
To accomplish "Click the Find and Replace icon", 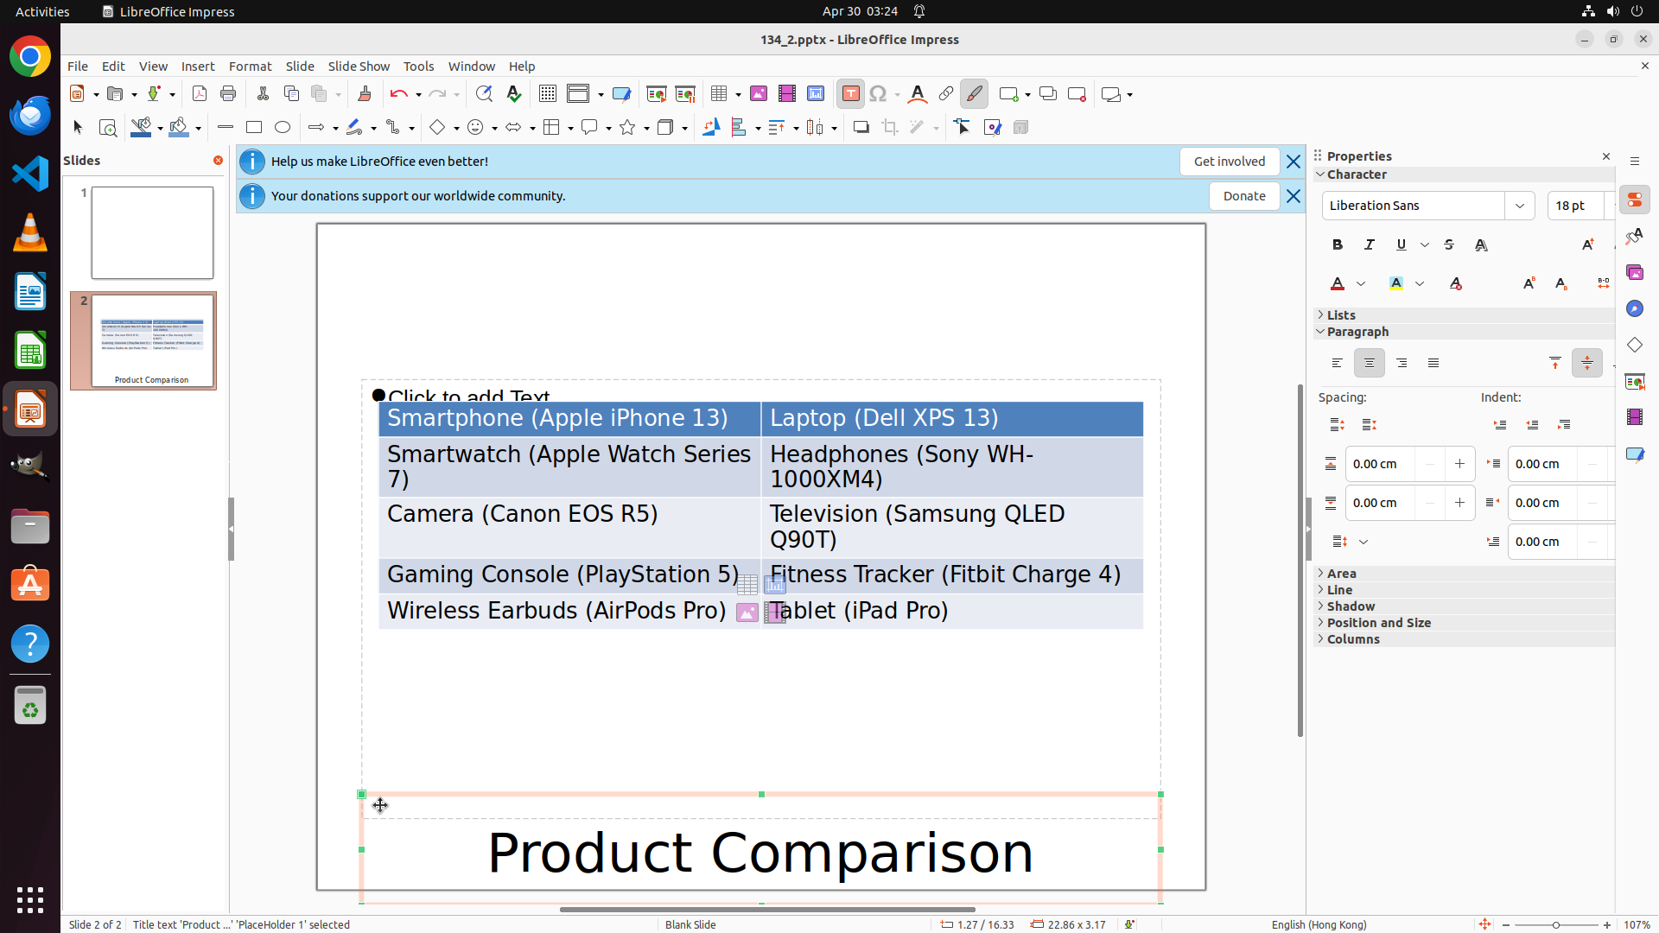I will tap(484, 94).
